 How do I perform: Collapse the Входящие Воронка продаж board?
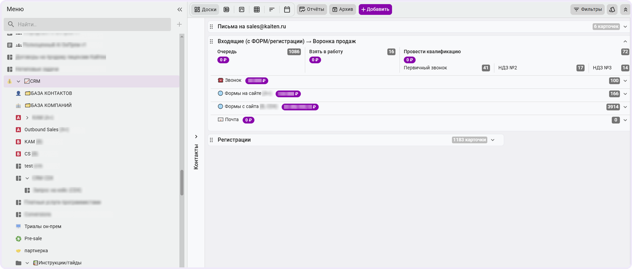pyautogui.click(x=625, y=41)
